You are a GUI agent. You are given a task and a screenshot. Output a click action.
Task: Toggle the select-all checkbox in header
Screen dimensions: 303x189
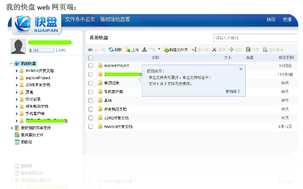(x=91, y=58)
